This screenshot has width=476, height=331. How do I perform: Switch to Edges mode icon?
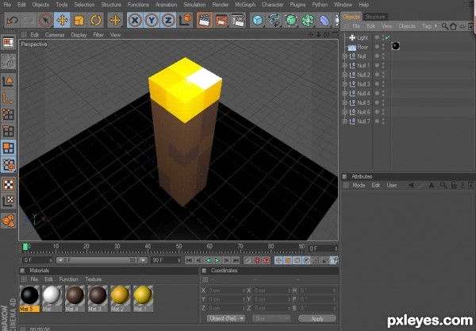9,131
